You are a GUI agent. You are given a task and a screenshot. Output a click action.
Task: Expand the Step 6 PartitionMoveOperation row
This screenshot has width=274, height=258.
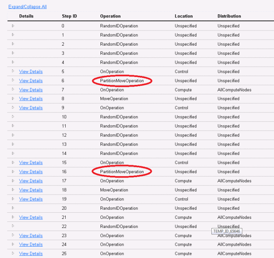13,80
